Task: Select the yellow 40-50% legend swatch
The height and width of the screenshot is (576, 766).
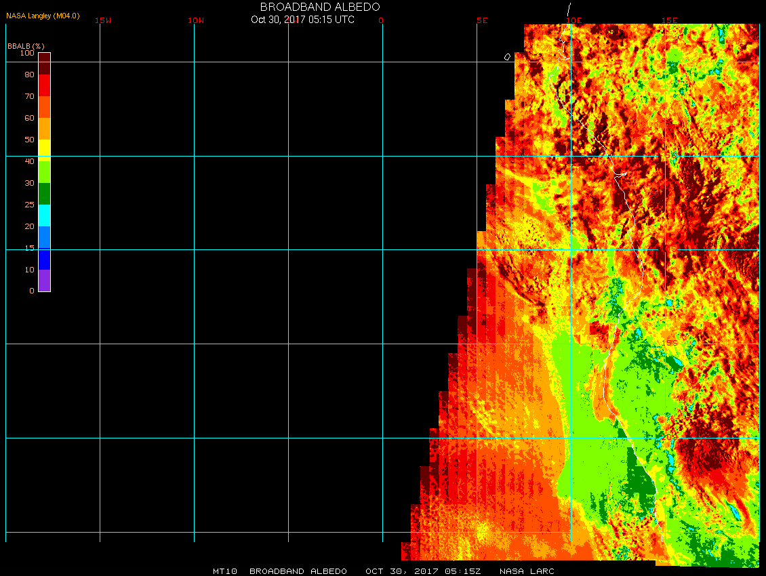Action: click(44, 149)
